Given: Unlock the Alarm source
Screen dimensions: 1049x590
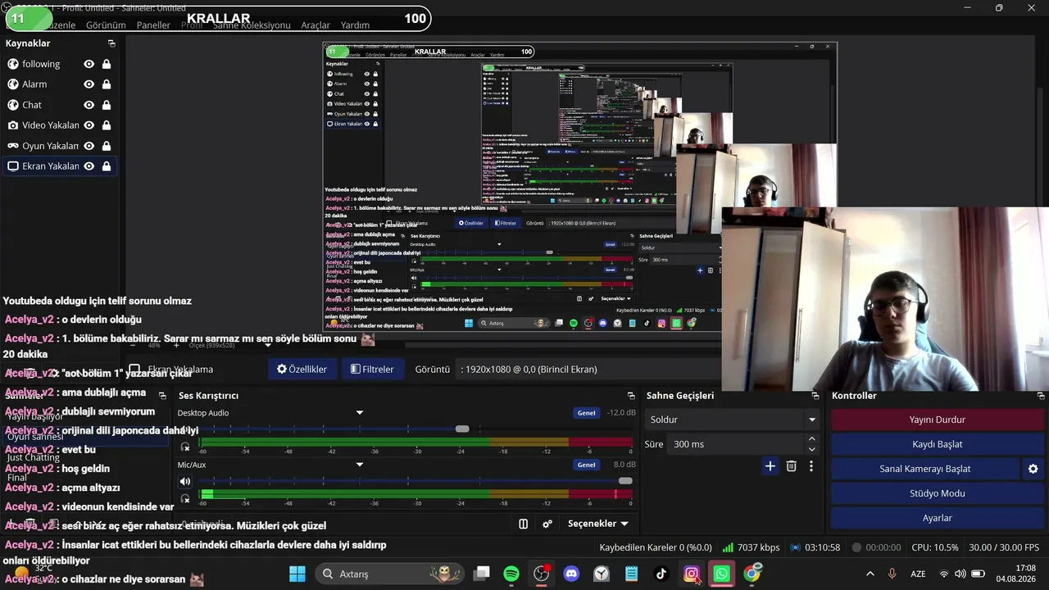Looking at the screenshot, I should pyautogui.click(x=107, y=84).
